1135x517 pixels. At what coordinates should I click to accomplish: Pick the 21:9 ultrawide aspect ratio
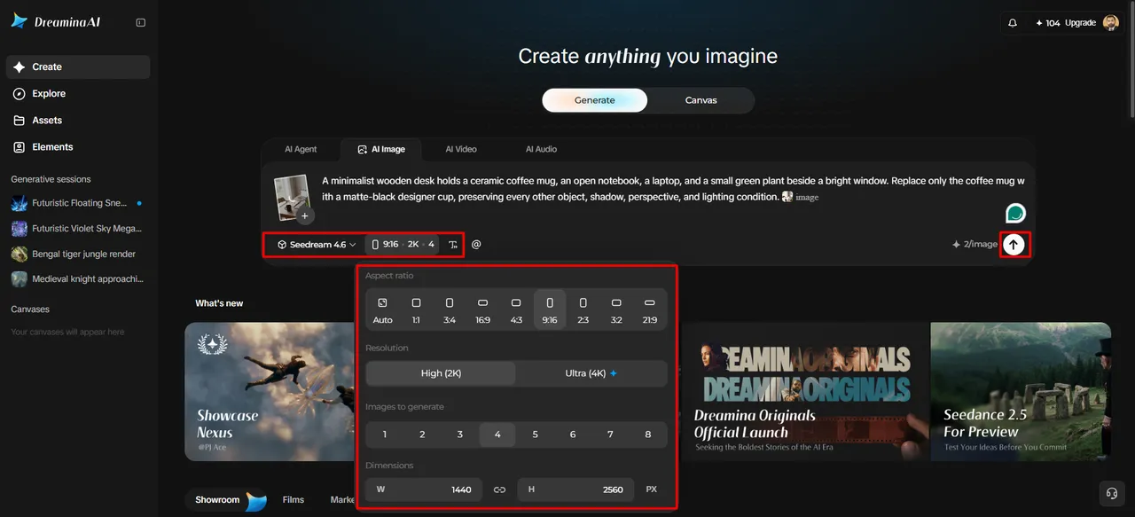pyautogui.click(x=650, y=310)
